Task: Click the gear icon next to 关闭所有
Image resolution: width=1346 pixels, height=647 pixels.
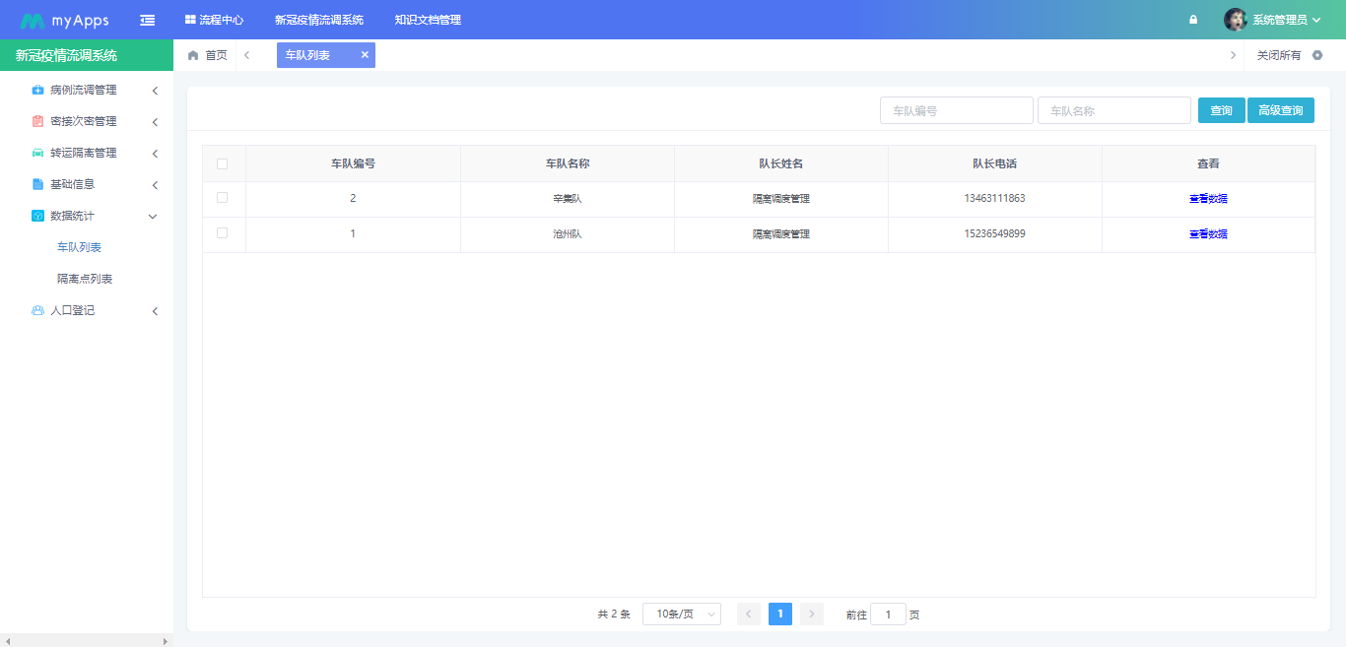Action: [x=1317, y=55]
